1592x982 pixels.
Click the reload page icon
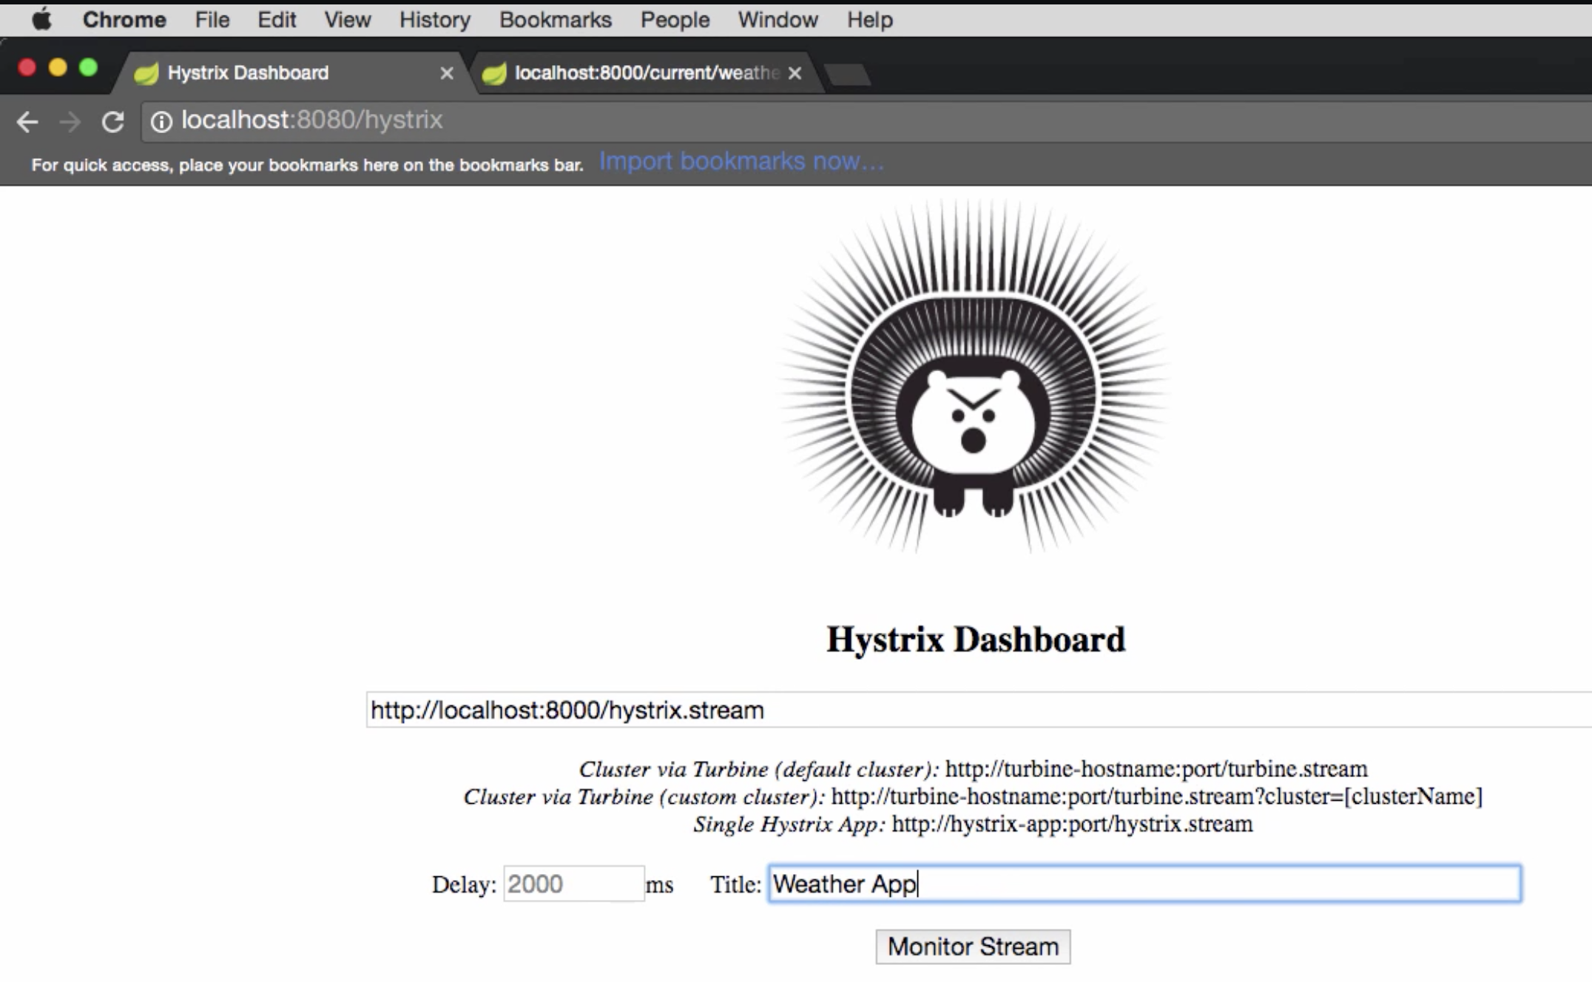[x=112, y=121]
